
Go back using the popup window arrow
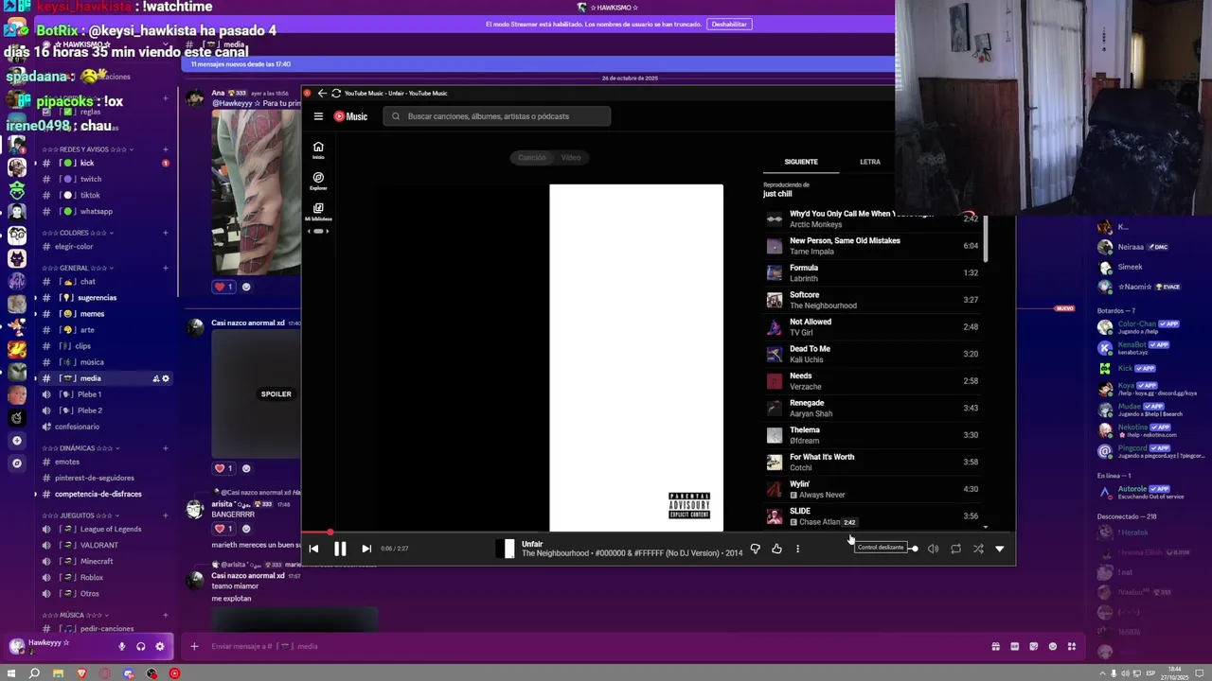[322, 93]
